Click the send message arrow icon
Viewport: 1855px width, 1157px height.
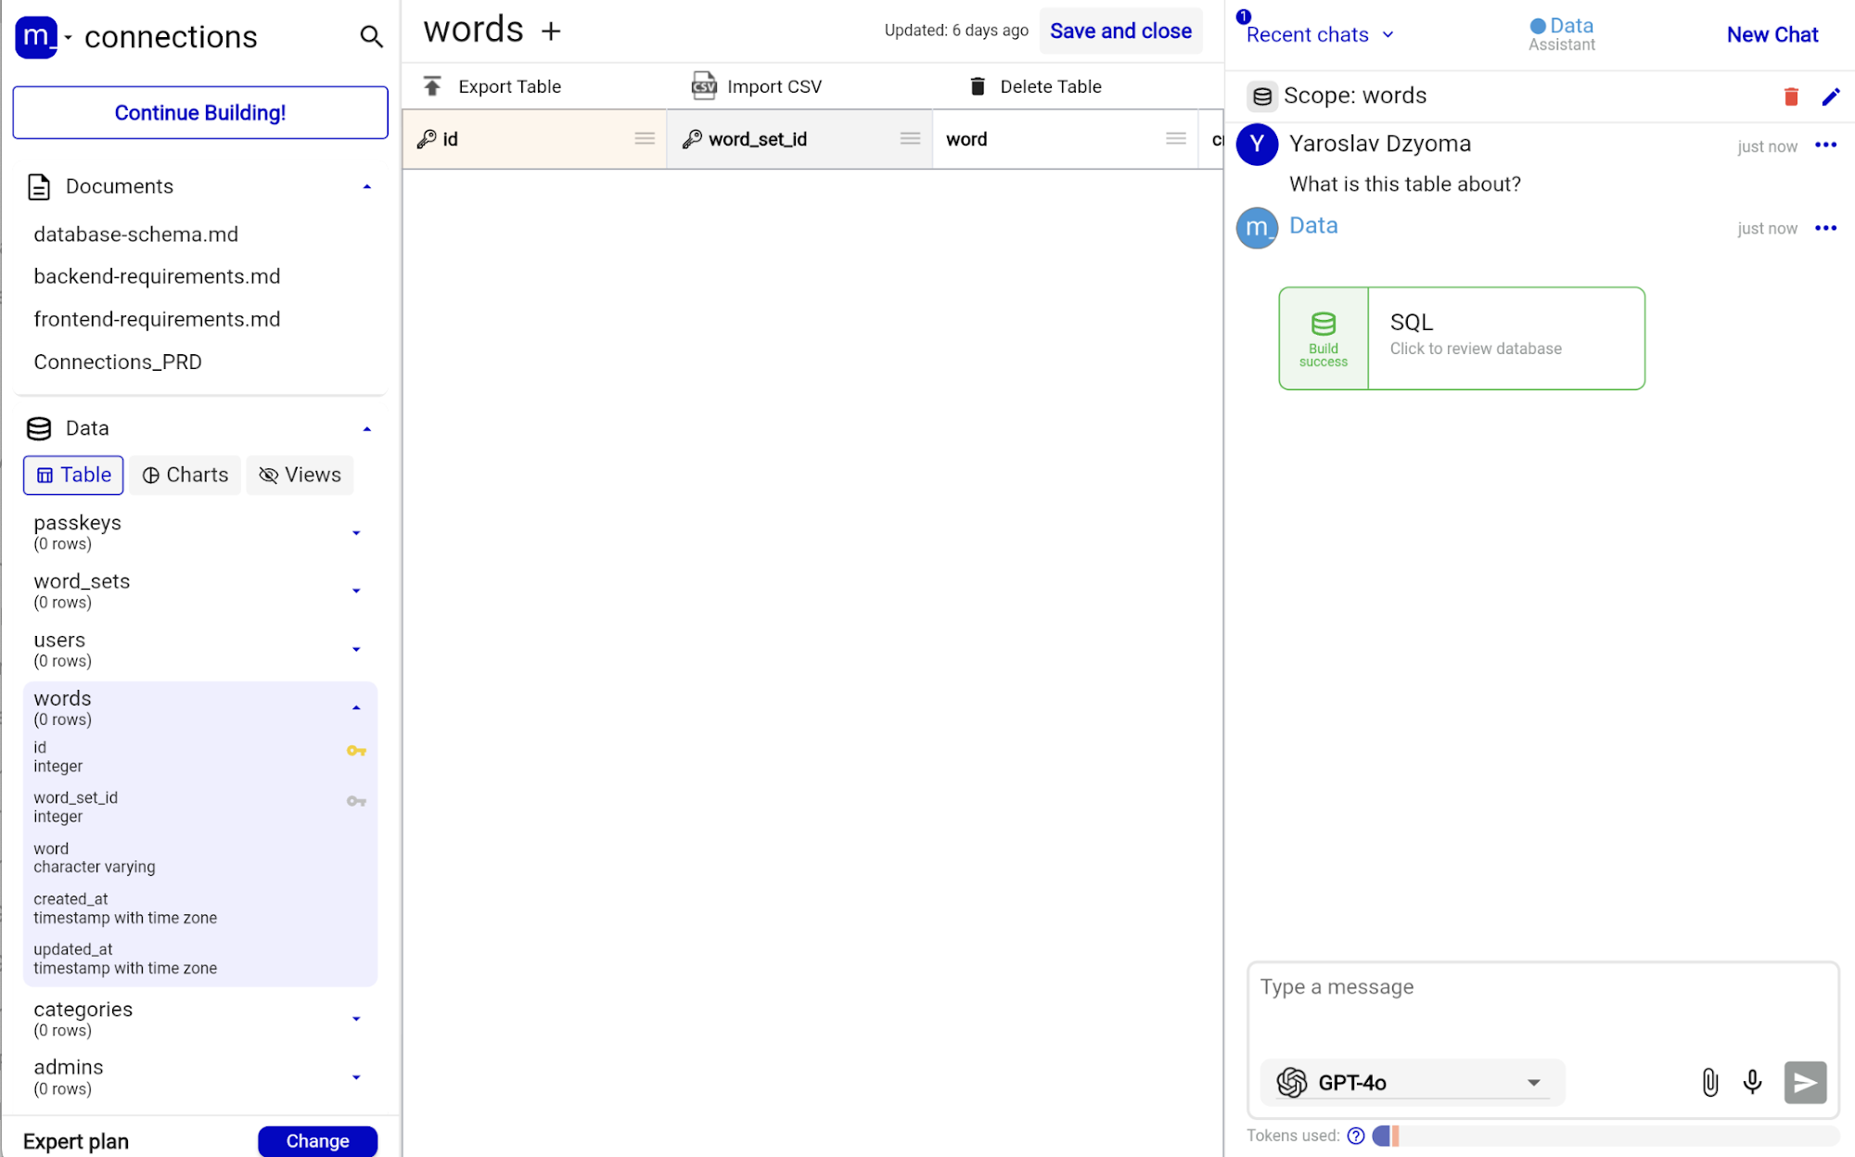[x=1804, y=1082]
